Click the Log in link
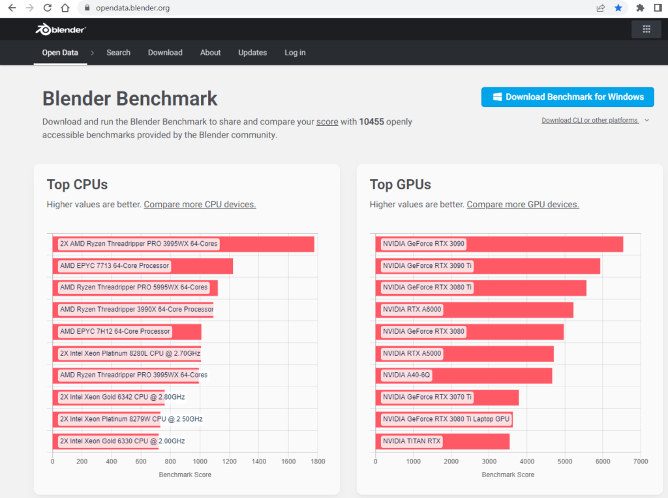This screenshot has height=498, width=668. (x=295, y=53)
